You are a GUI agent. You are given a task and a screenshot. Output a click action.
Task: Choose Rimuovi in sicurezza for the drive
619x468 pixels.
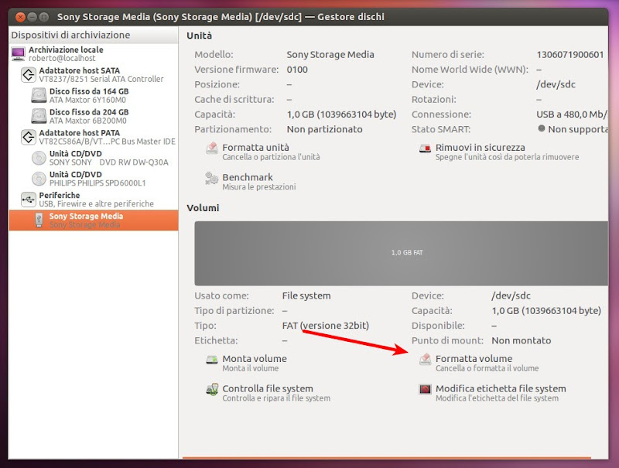pos(499,152)
